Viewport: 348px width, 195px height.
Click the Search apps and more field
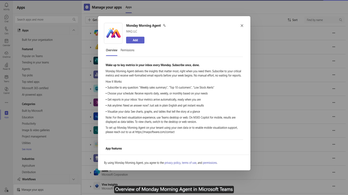coord(46,20)
